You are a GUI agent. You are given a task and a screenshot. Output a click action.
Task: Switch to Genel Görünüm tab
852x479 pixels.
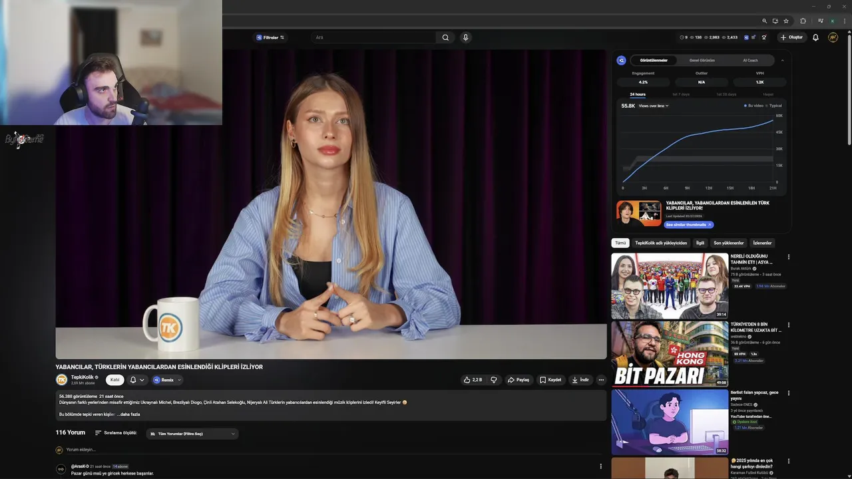coord(702,60)
